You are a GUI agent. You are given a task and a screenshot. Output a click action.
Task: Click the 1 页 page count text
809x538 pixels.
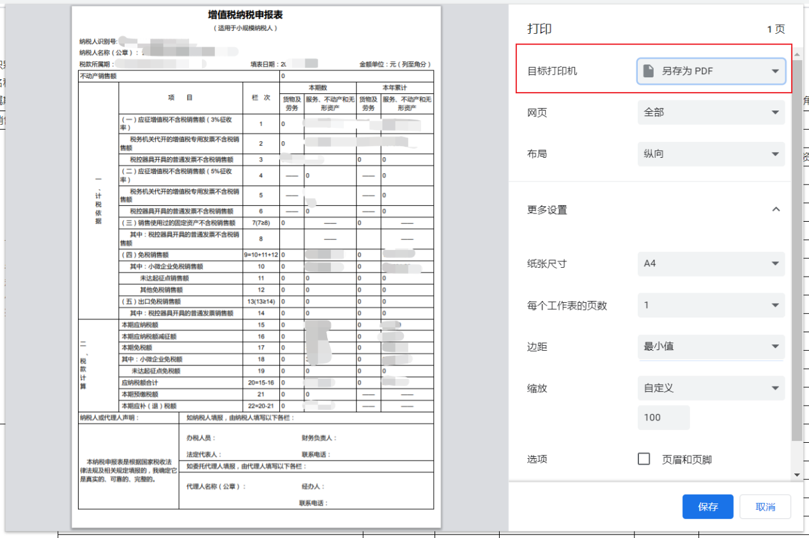(x=776, y=29)
